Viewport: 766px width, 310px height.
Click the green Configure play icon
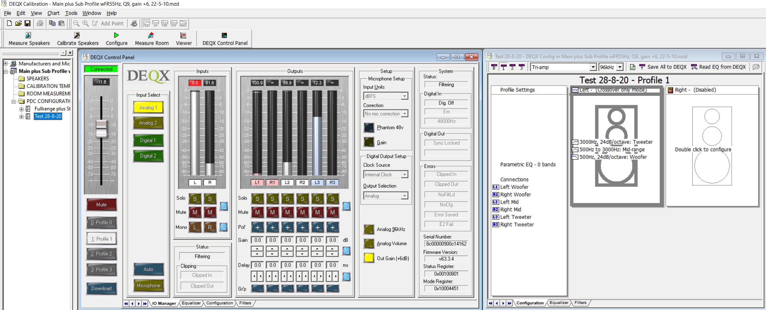116,35
